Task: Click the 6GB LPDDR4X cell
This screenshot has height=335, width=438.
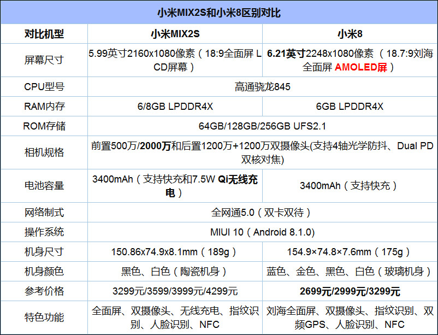Action: point(350,106)
